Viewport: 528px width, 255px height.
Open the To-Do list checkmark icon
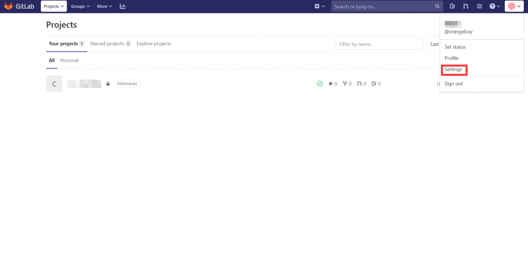pyautogui.click(x=480, y=7)
